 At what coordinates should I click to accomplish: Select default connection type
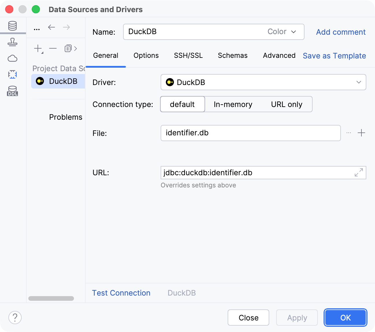(183, 104)
